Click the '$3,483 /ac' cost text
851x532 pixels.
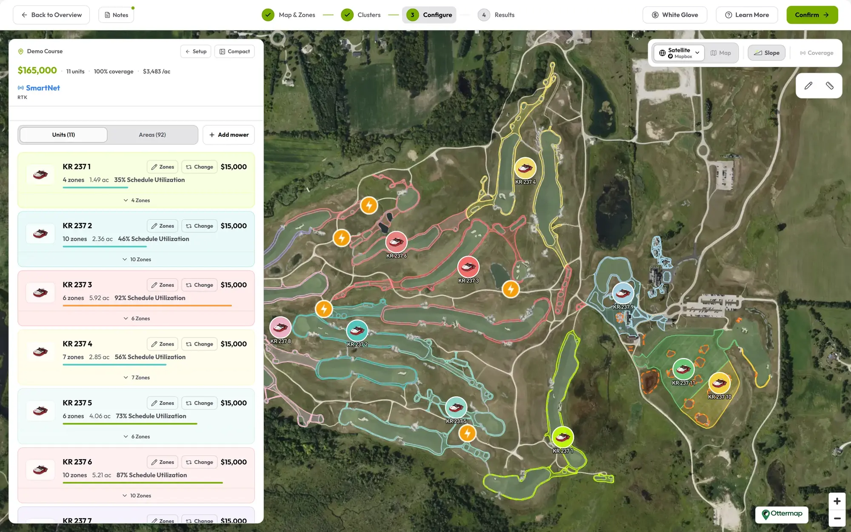point(157,72)
